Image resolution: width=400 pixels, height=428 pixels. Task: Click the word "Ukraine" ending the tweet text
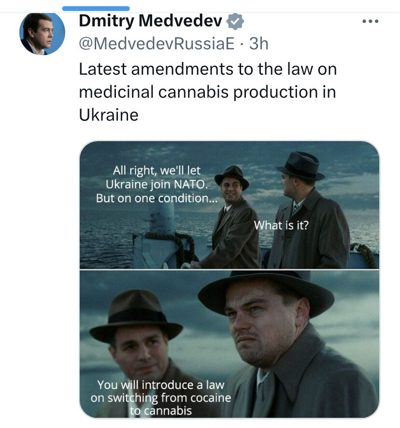point(109,115)
